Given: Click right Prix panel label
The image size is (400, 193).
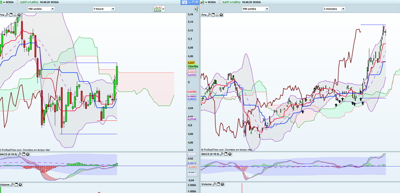Looking at the screenshot, I should [204, 15].
